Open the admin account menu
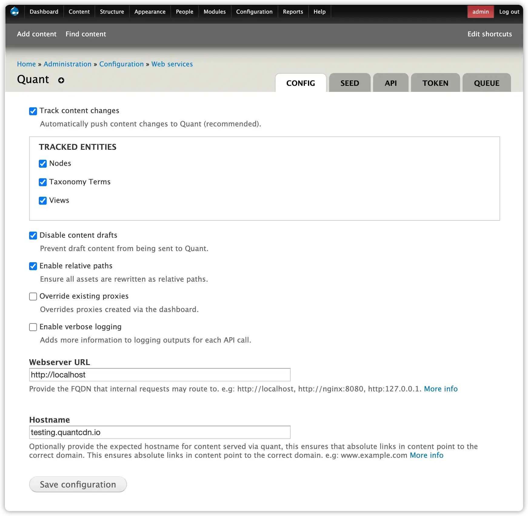The height and width of the screenshot is (516, 528). [480, 12]
